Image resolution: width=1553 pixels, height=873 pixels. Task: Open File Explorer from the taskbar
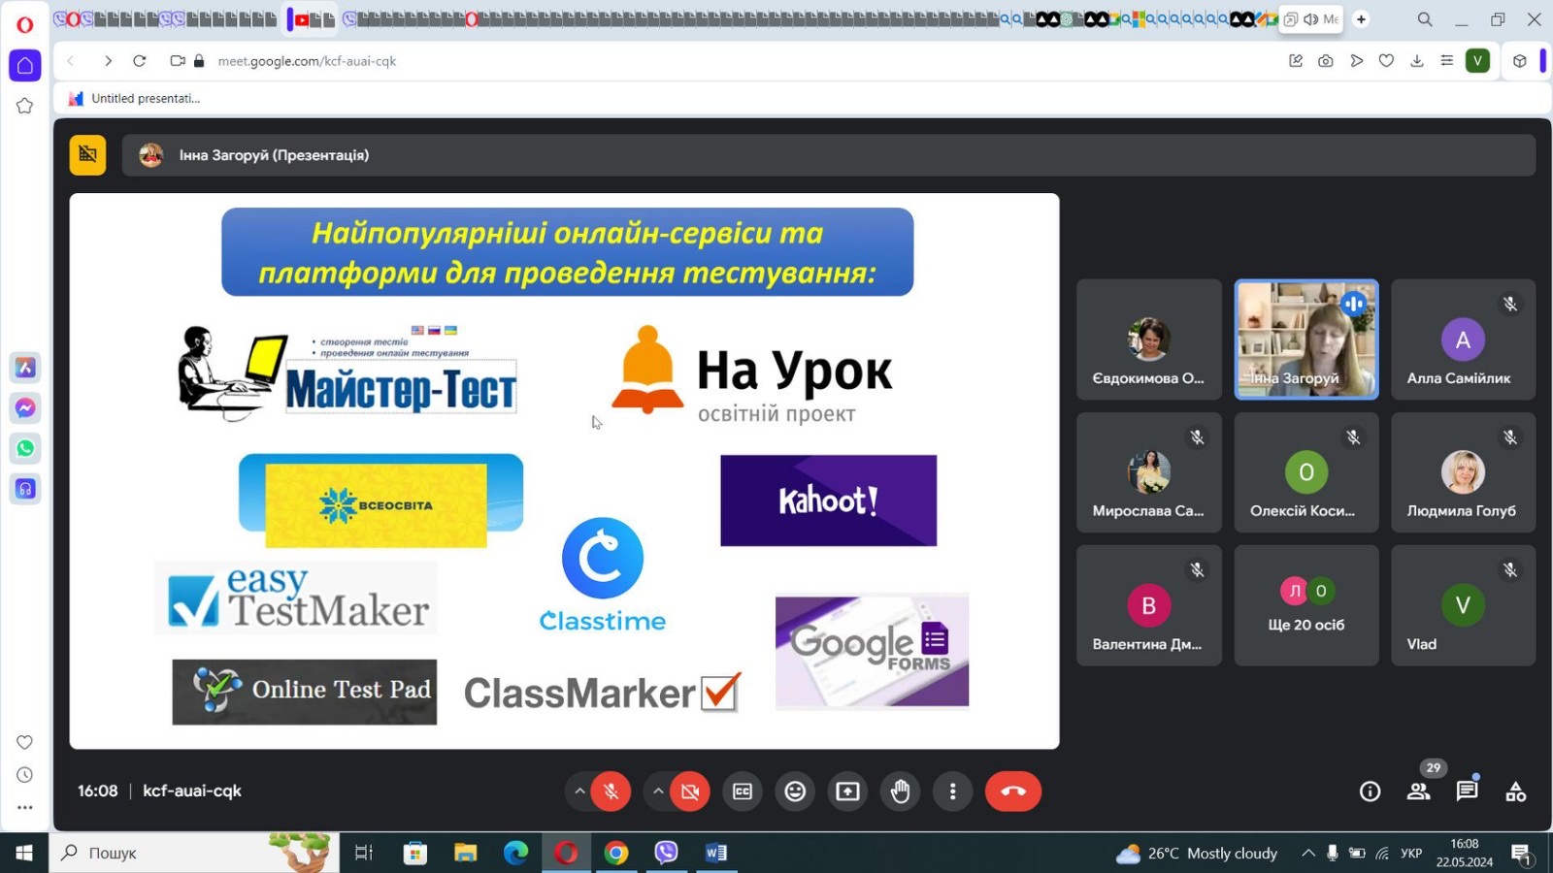[466, 853]
